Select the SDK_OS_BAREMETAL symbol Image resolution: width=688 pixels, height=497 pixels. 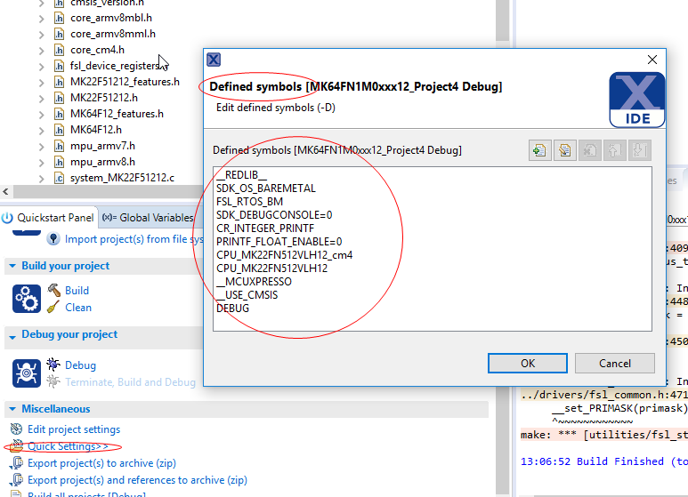(266, 188)
